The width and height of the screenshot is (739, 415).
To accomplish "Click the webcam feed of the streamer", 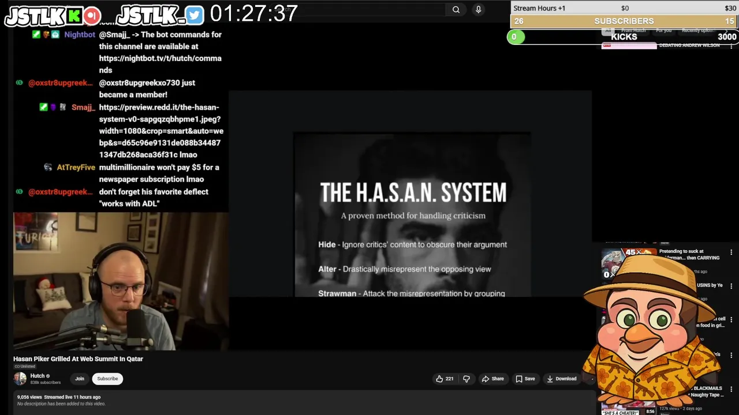I will (x=121, y=281).
